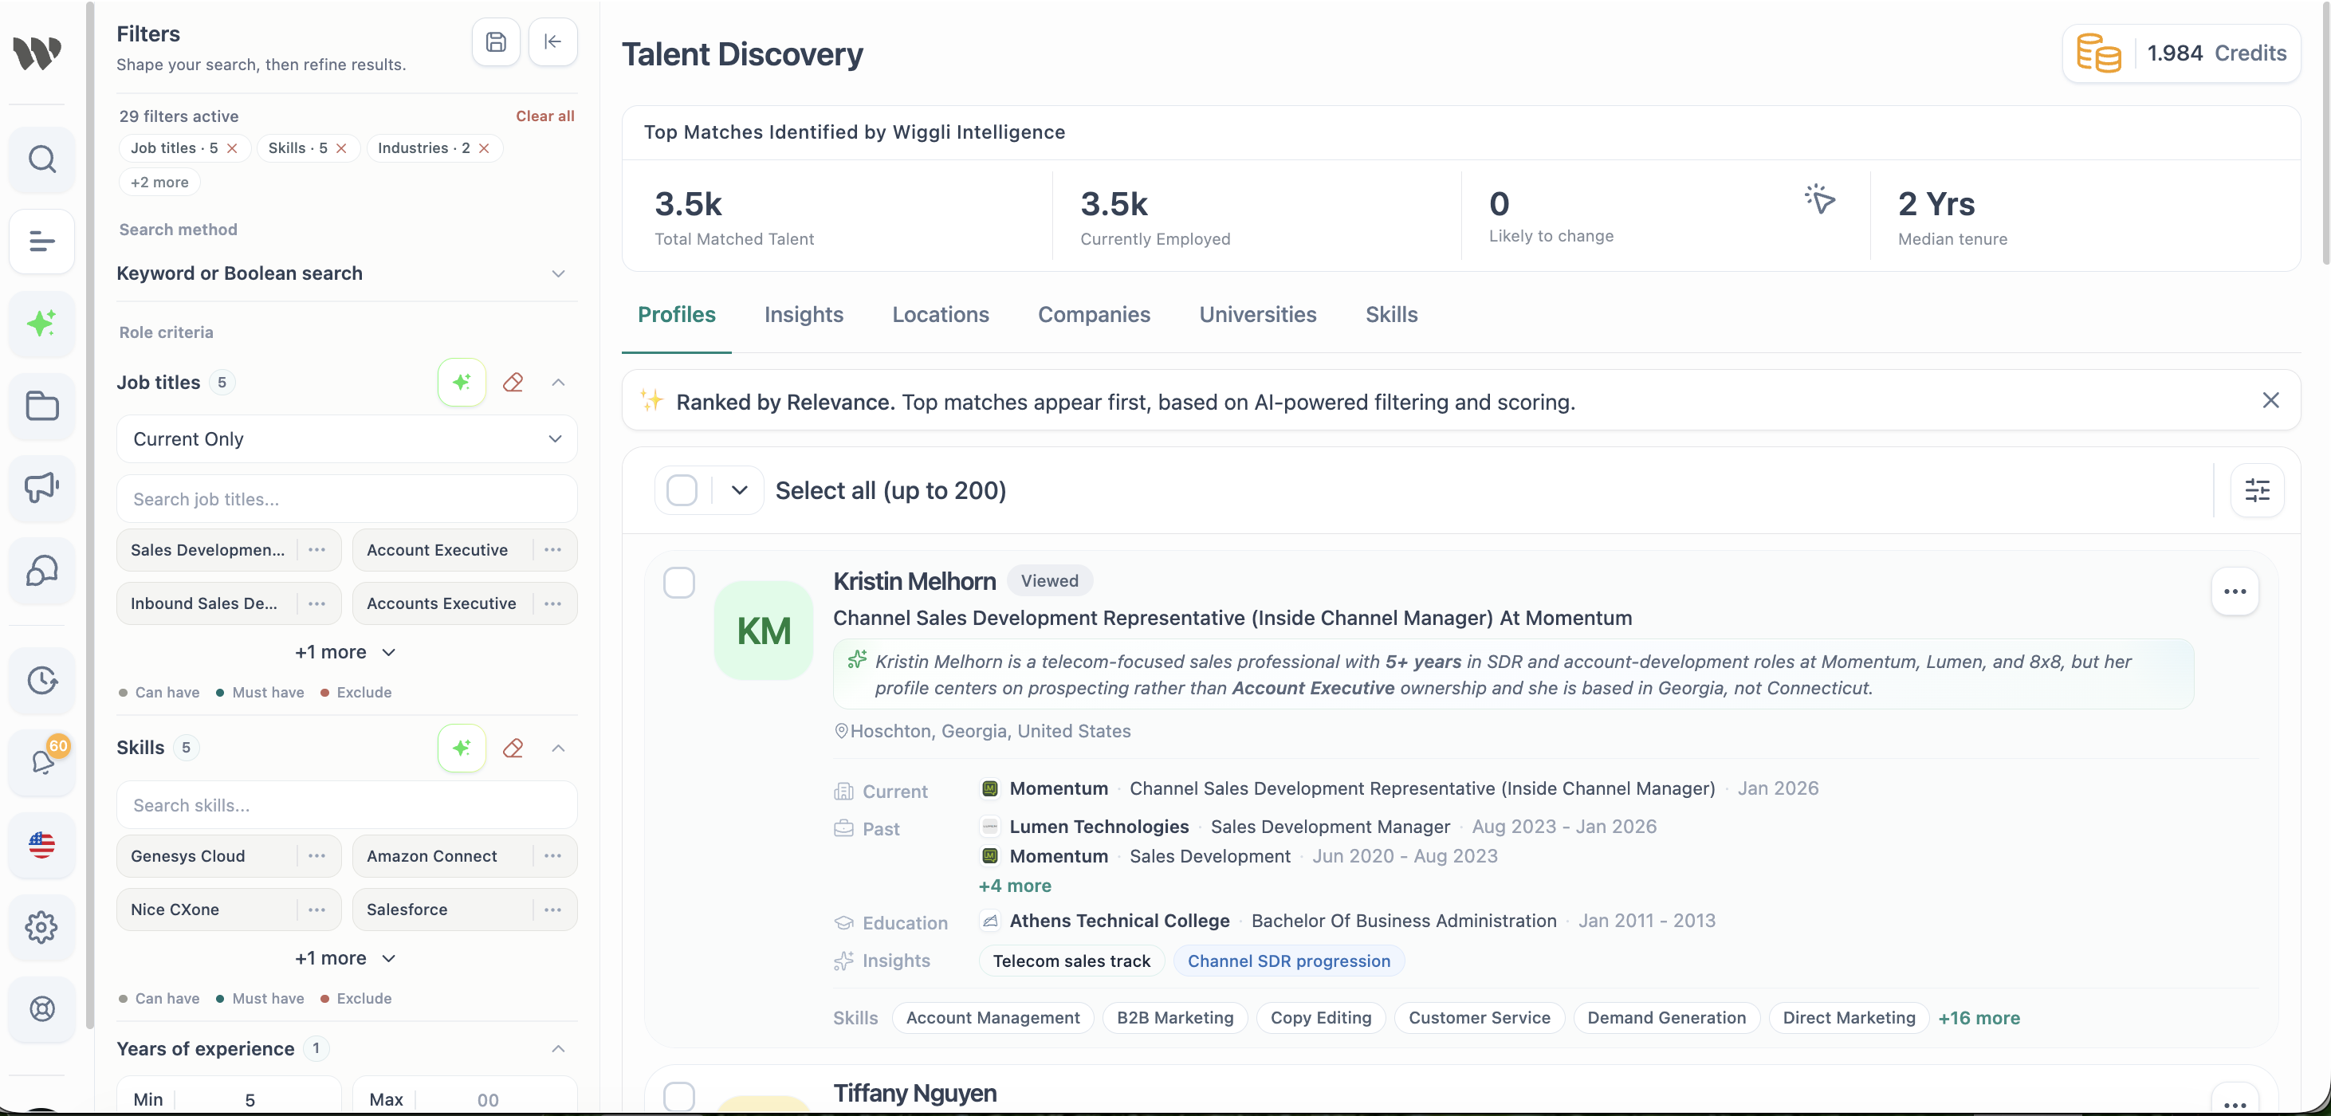2331x1116 pixels.
Task: Open the select-all options dropdown arrow
Action: (x=739, y=490)
